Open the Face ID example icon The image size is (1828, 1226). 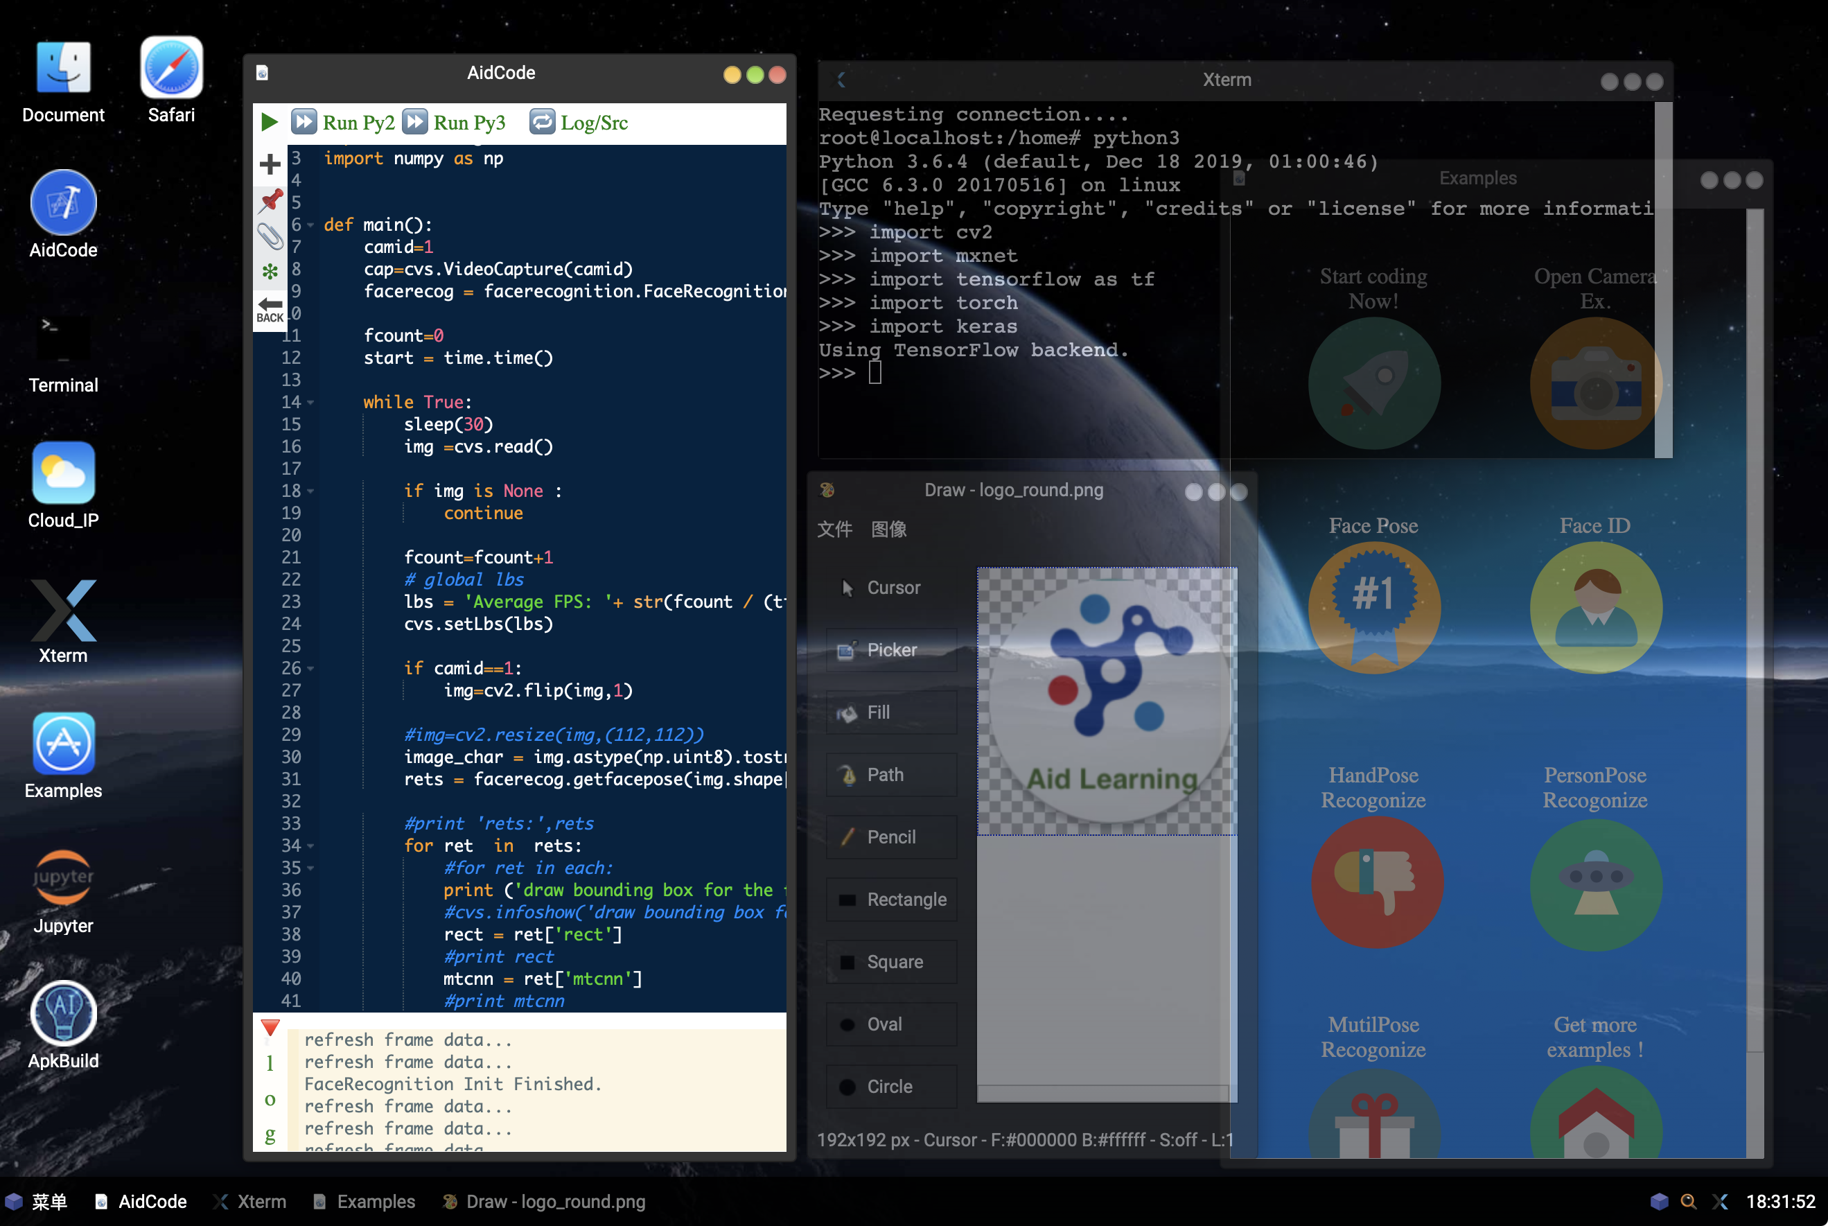1595,608
